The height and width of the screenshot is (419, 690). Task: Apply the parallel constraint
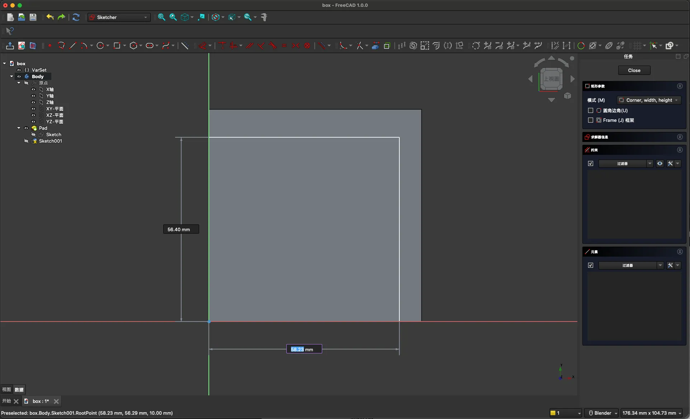point(250,46)
